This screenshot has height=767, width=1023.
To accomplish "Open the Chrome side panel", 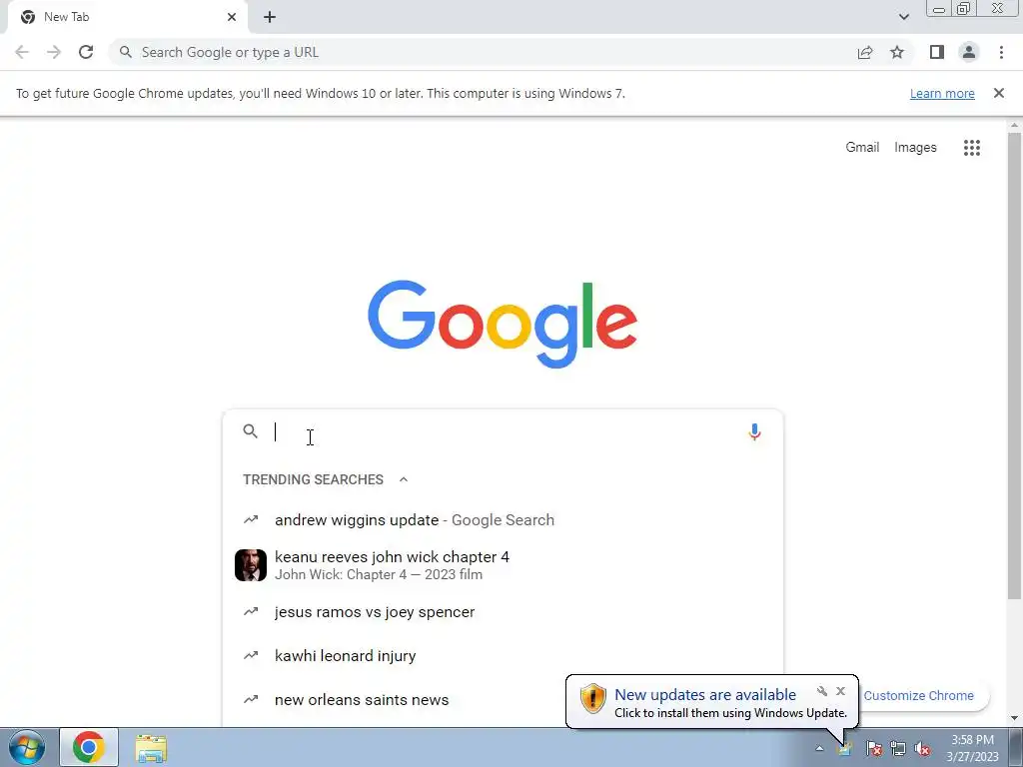I will [x=937, y=52].
